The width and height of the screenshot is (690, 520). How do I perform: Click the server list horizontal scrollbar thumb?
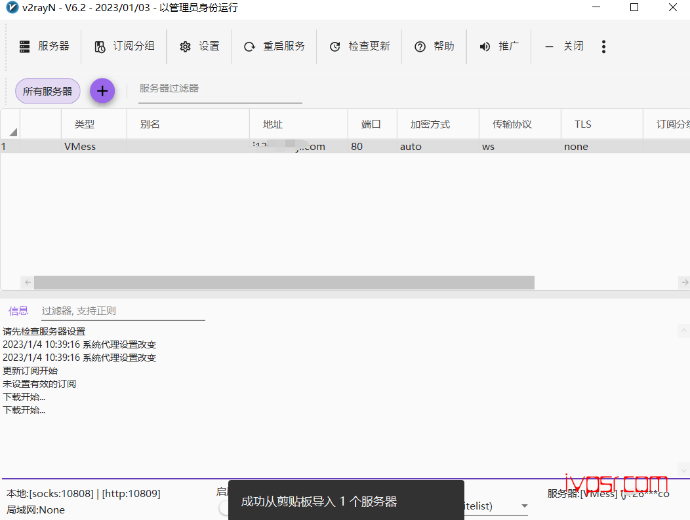coord(284,282)
